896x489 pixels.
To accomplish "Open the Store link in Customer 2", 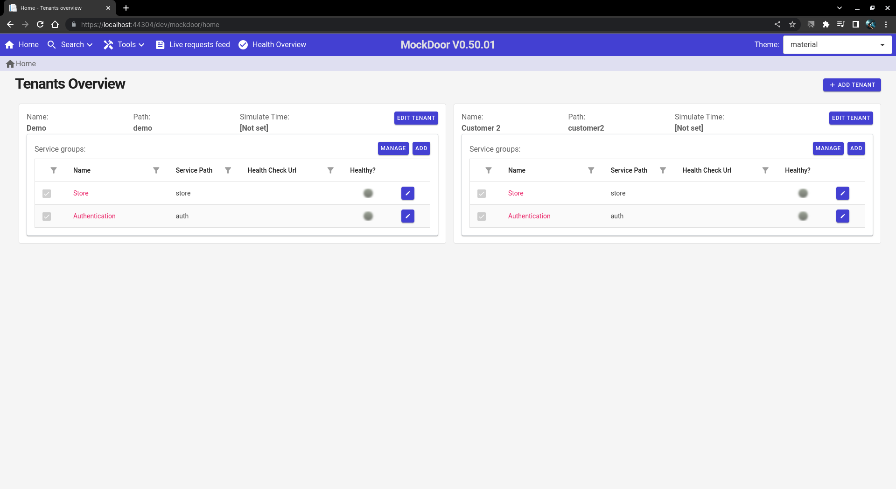I will (516, 193).
